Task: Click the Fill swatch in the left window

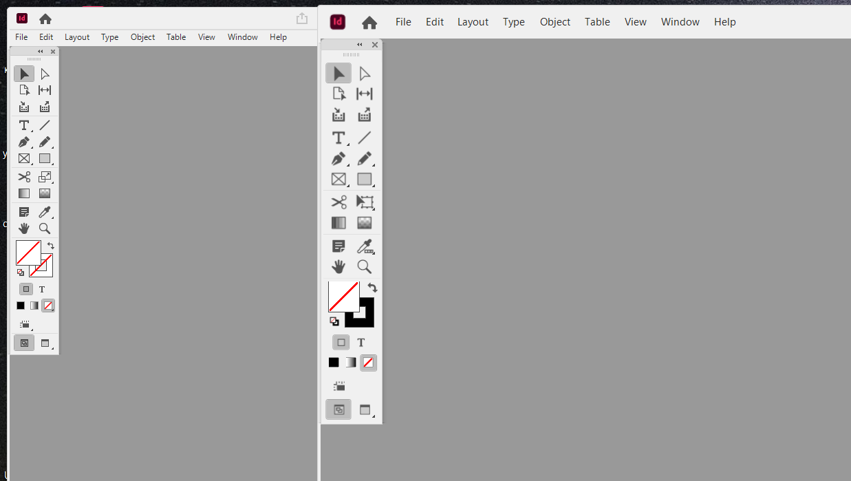Action: click(x=28, y=253)
